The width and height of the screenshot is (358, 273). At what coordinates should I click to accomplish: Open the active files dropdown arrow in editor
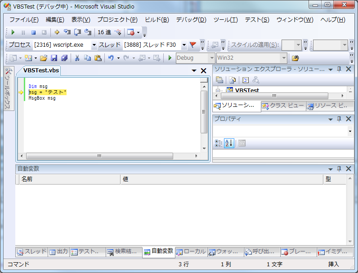[x=194, y=70]
